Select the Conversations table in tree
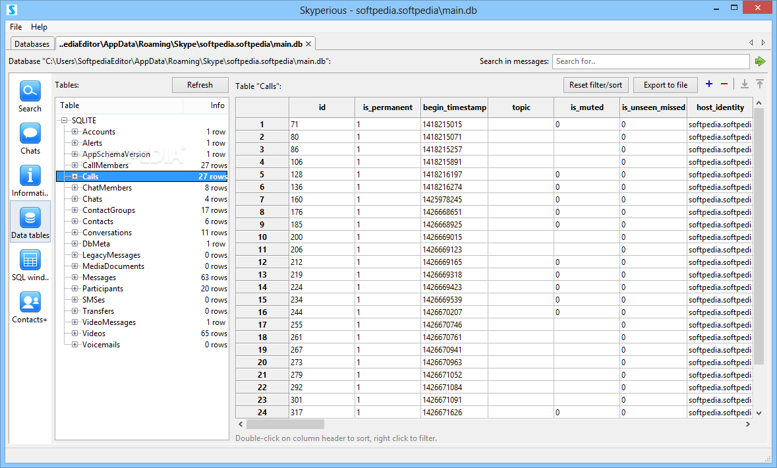 pos(107,233)
